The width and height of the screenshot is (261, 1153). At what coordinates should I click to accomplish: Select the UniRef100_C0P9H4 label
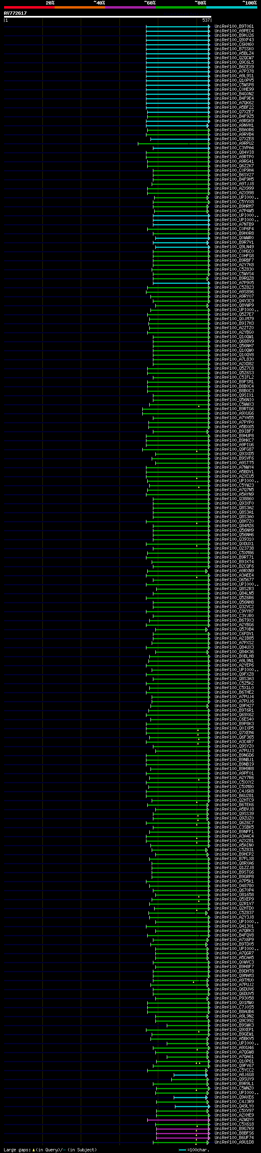tap(234, 170)
